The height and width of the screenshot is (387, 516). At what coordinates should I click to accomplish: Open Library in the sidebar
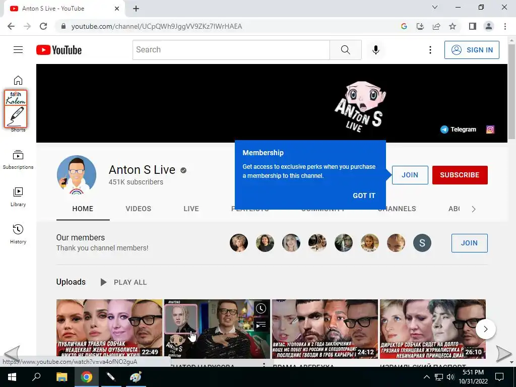coord(18,197)
